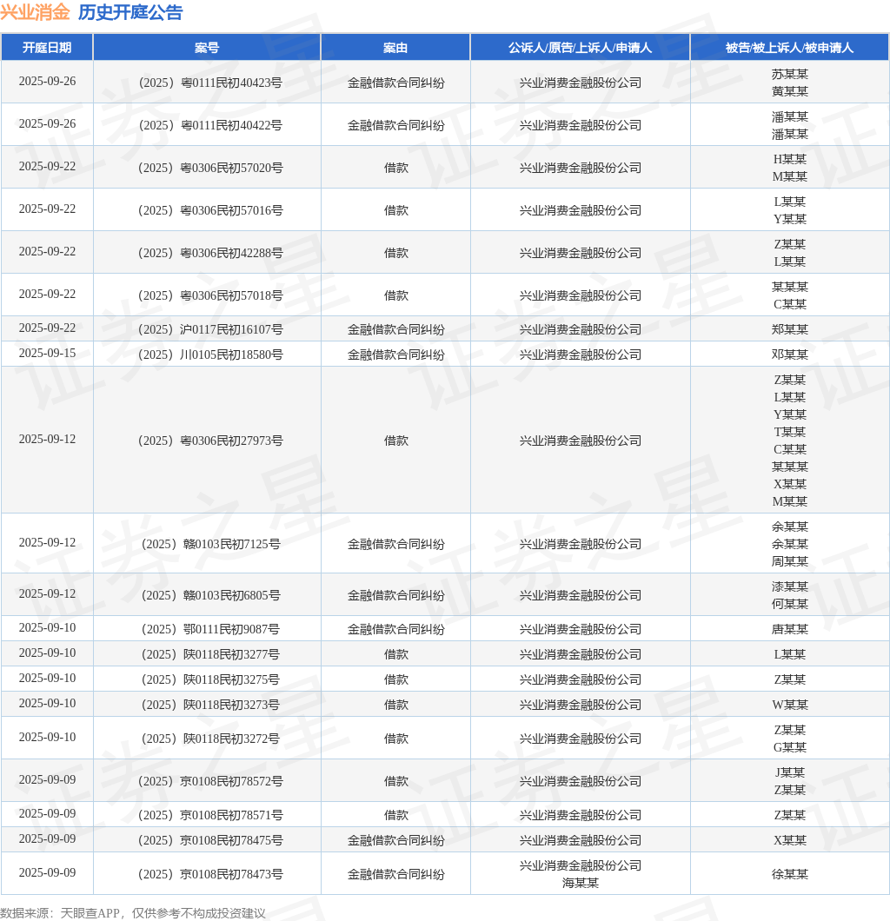Click the 被告/被上诉人/被申请人 header
Image resolution: width=890 pixels, height=921 pixels.
pyautogui.click(x=789, y=48)
